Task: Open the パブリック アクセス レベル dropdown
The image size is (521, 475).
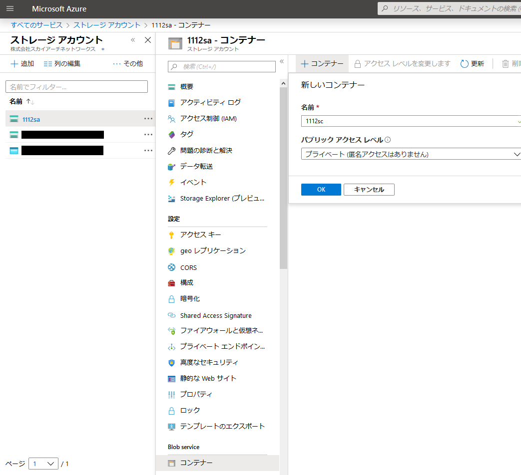Action: coord(411,154)
